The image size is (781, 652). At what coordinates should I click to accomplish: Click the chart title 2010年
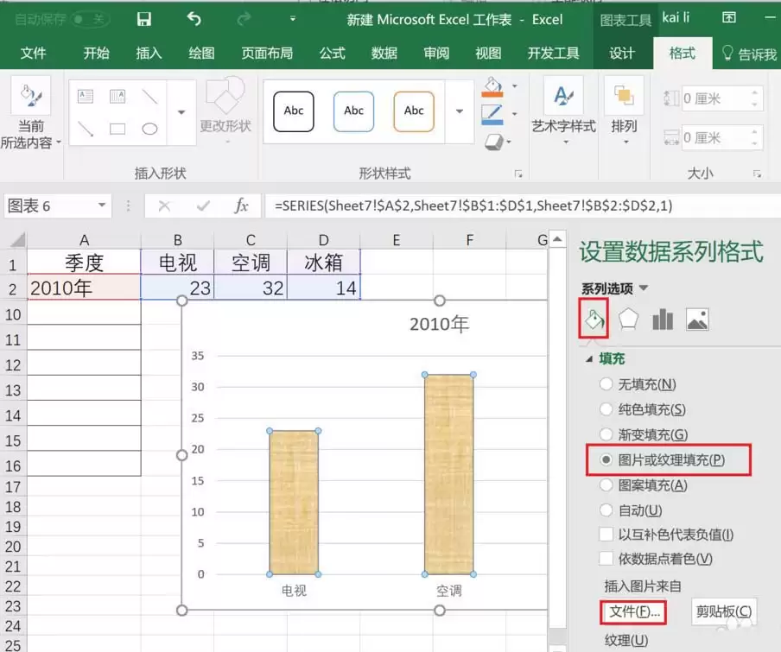pos(439,324)
